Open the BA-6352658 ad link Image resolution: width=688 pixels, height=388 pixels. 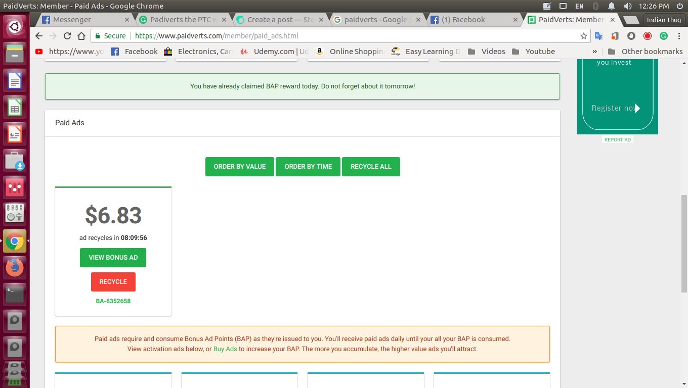point(113,301)
